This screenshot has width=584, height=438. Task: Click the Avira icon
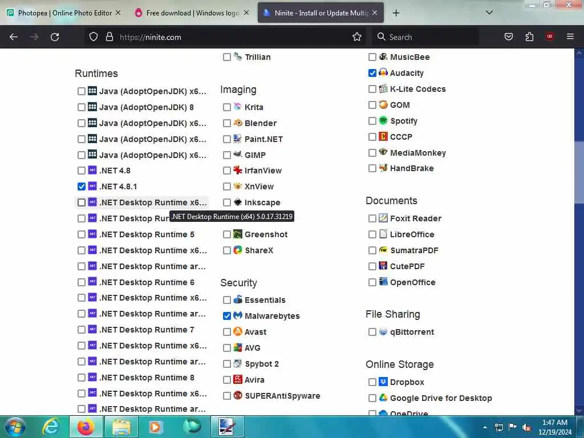(x=238, y=379)
